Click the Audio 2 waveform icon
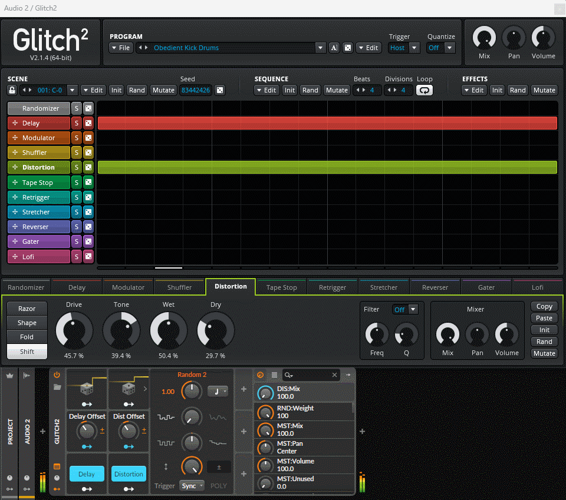This screenshot has width=566, height=500. pos(27,376)
